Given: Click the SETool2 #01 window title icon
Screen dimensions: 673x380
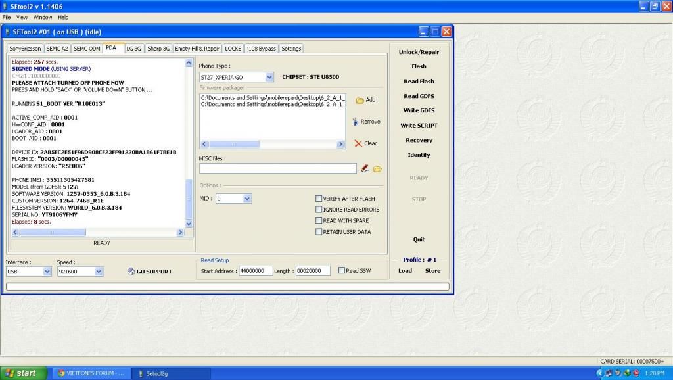Looking at the screenshot, I should coord(7,32).
